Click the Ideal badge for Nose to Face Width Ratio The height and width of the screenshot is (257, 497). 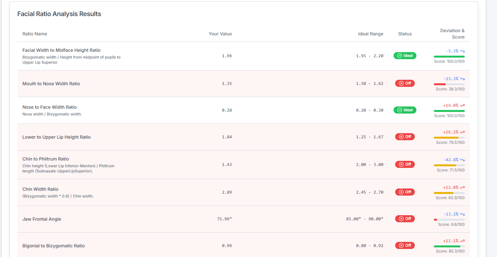(405, 110)
